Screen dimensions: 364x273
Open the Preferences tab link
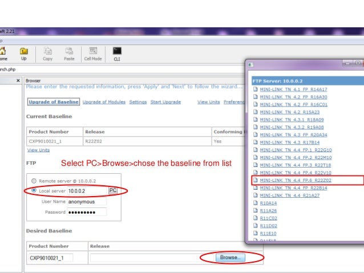point(234,102)
